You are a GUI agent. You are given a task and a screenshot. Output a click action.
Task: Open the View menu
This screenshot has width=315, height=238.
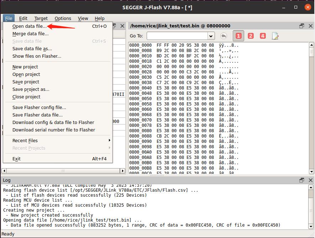pyautogui.click(x=83, y=18)
